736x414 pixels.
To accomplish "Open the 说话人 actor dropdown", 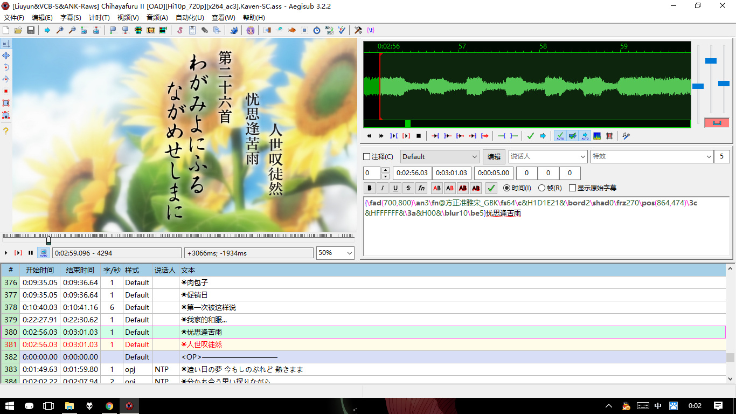I will [548, 157].
